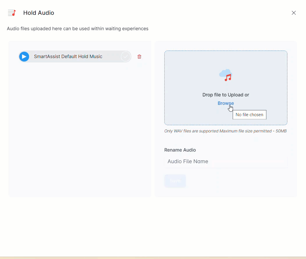Screen dimensions: 306x259
Task: Delete the SmartAssist Default Hold Music file
Action: click(139, 57)
